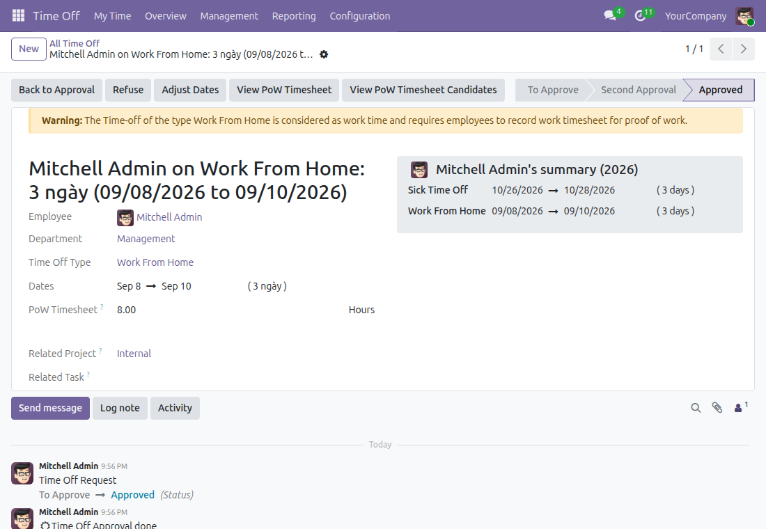Open the gear actions menu
Image resolution: width=766 pixels, height=529 pixels.
point(324,54)
